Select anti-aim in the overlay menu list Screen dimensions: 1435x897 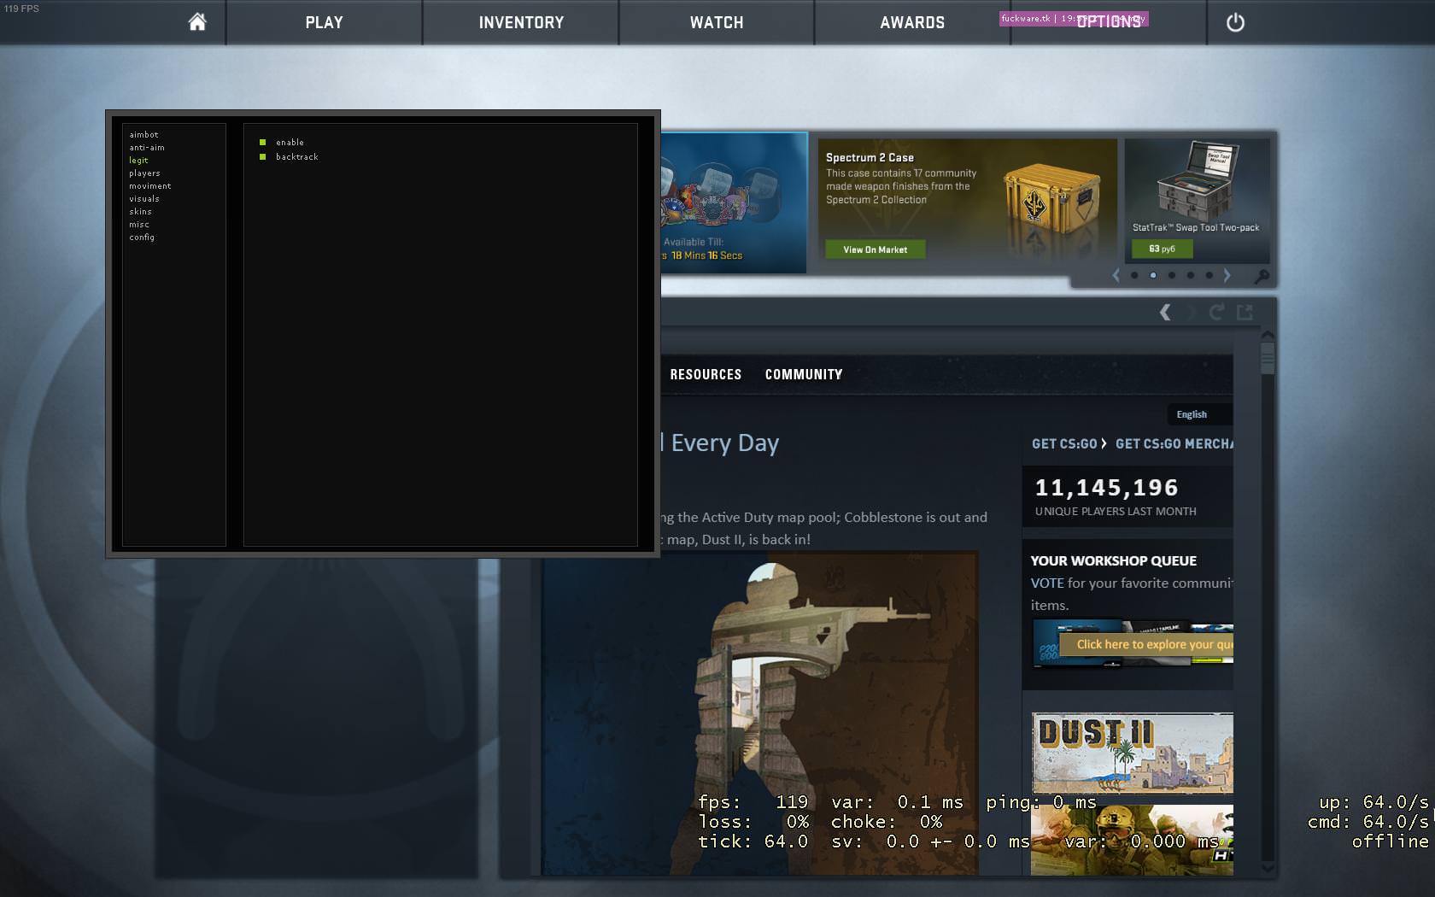[x=147, y=148]
